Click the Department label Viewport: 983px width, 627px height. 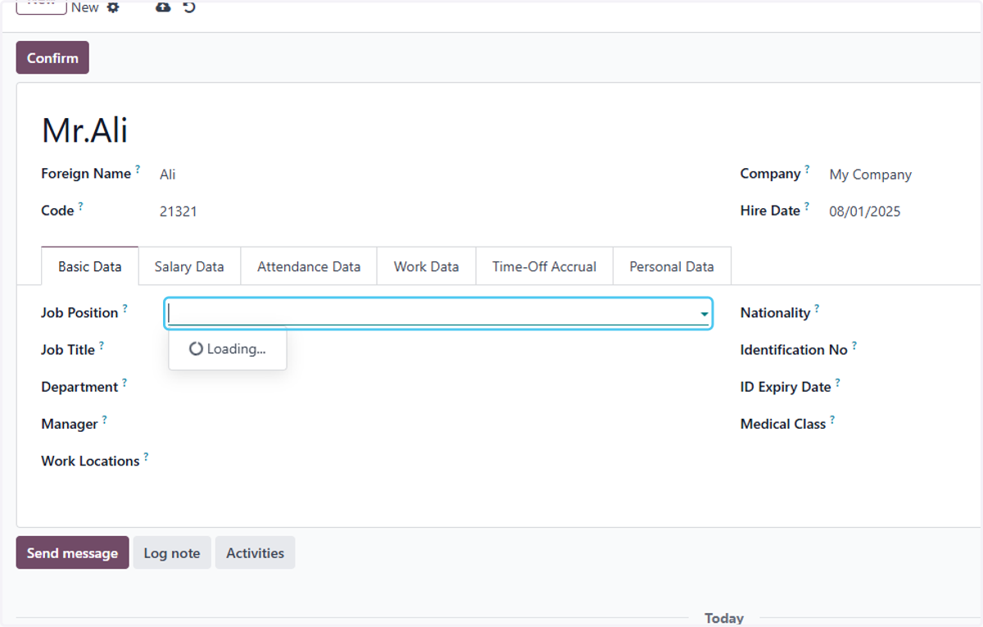tap(79, 387)
